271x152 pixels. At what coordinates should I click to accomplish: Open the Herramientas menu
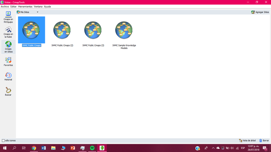[x=25, y=7]
